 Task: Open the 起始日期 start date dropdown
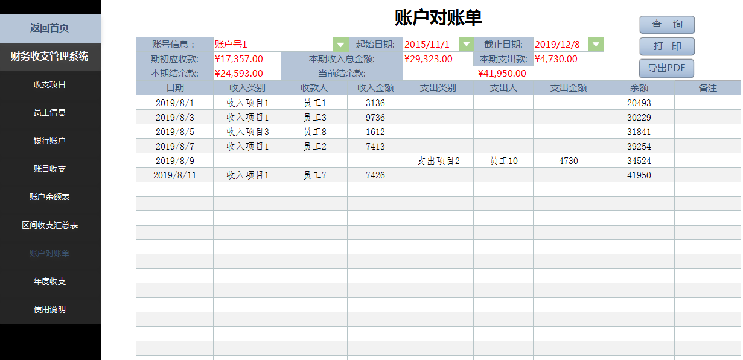point(467,43)
